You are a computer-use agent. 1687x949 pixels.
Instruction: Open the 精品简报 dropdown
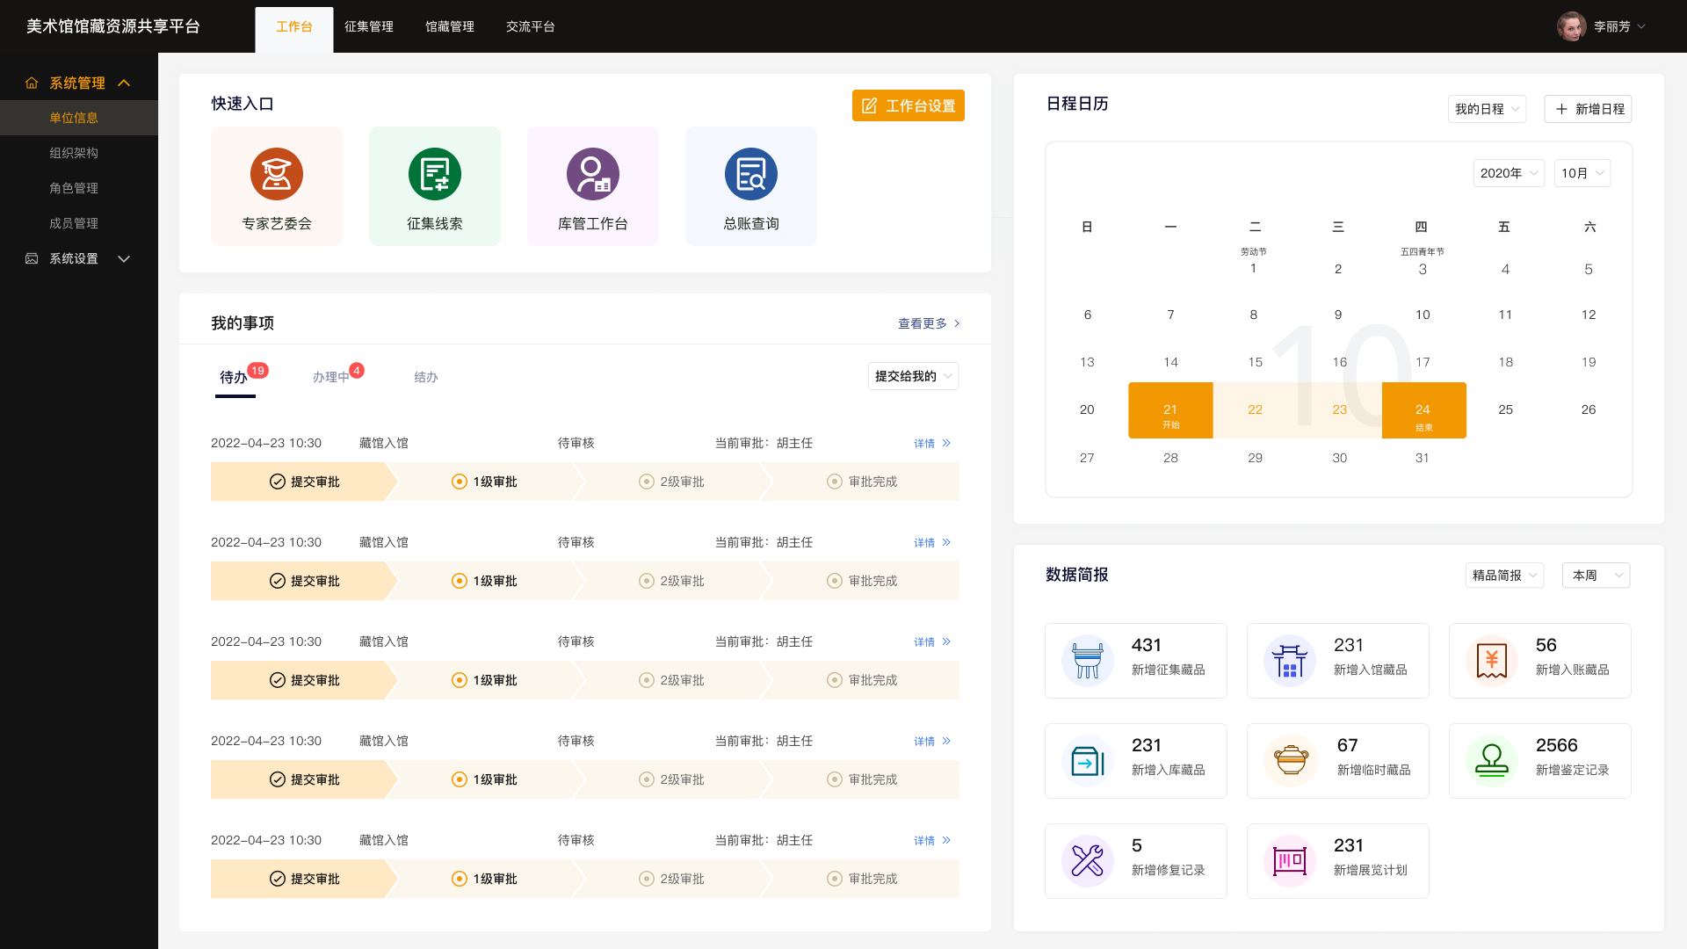(x=1503, y=576)
